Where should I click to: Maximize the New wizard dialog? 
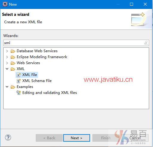point(132,4)
